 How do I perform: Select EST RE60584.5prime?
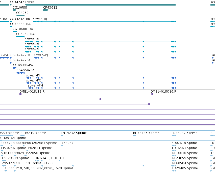[x=185, y=163]
